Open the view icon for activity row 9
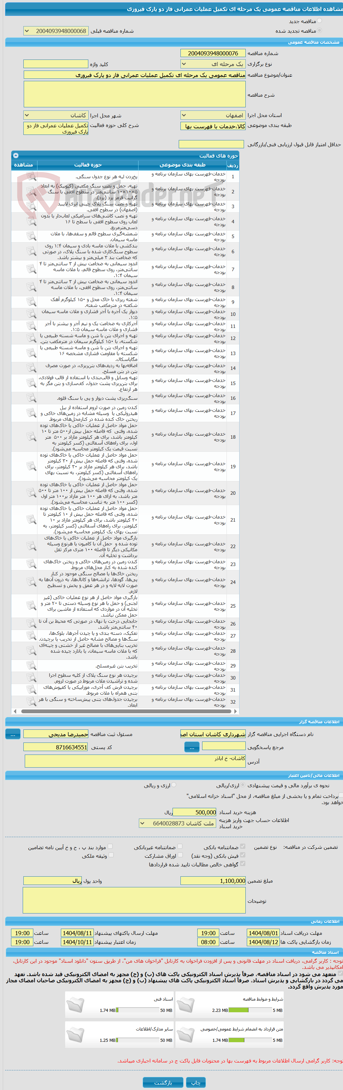343x1090 pixels. 31,302
